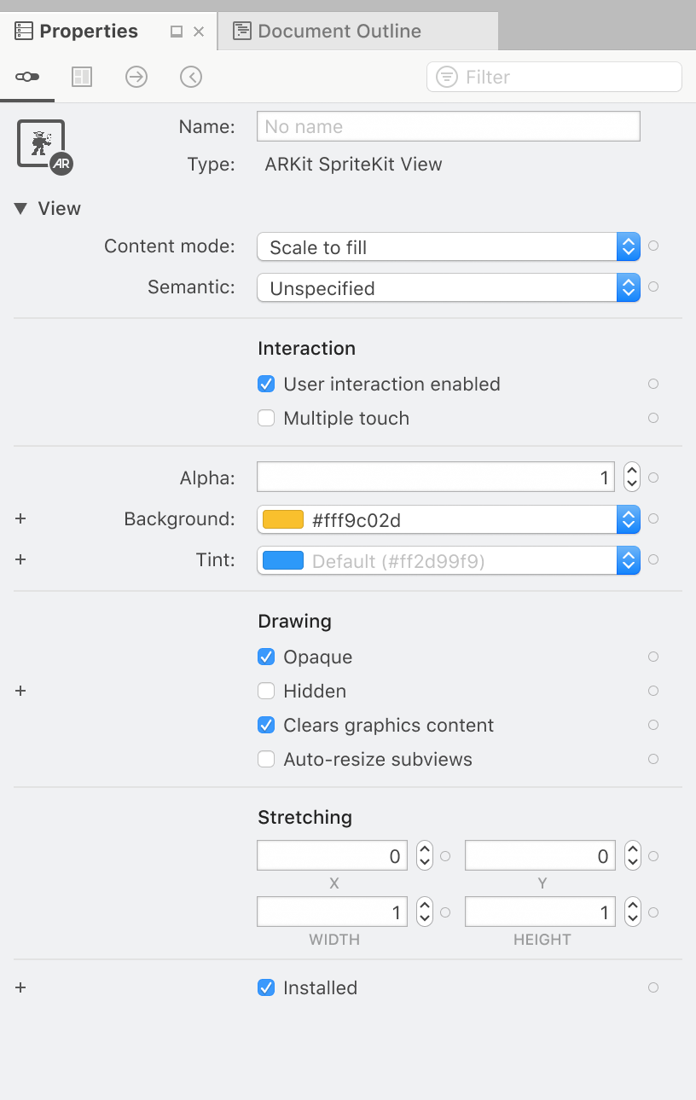Uncheck the Installed checkbox
Viewport: 696px width, 1100px height.
[x=265, y=987]
